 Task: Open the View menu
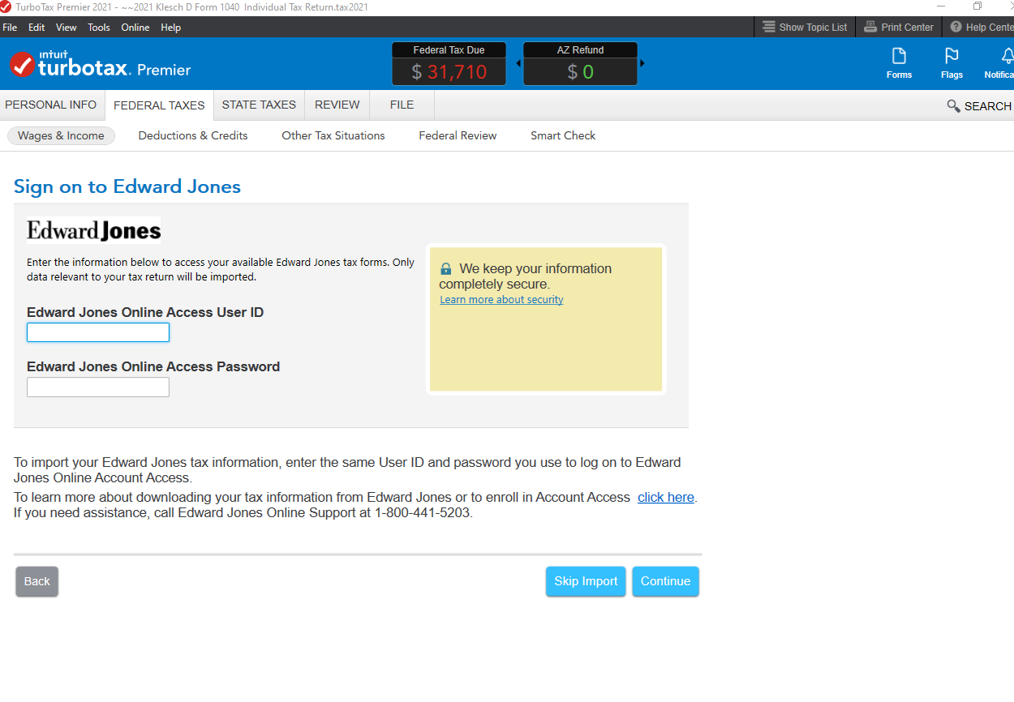(67, 27)
